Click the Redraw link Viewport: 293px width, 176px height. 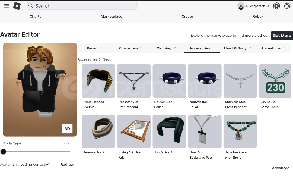(67, 164)
